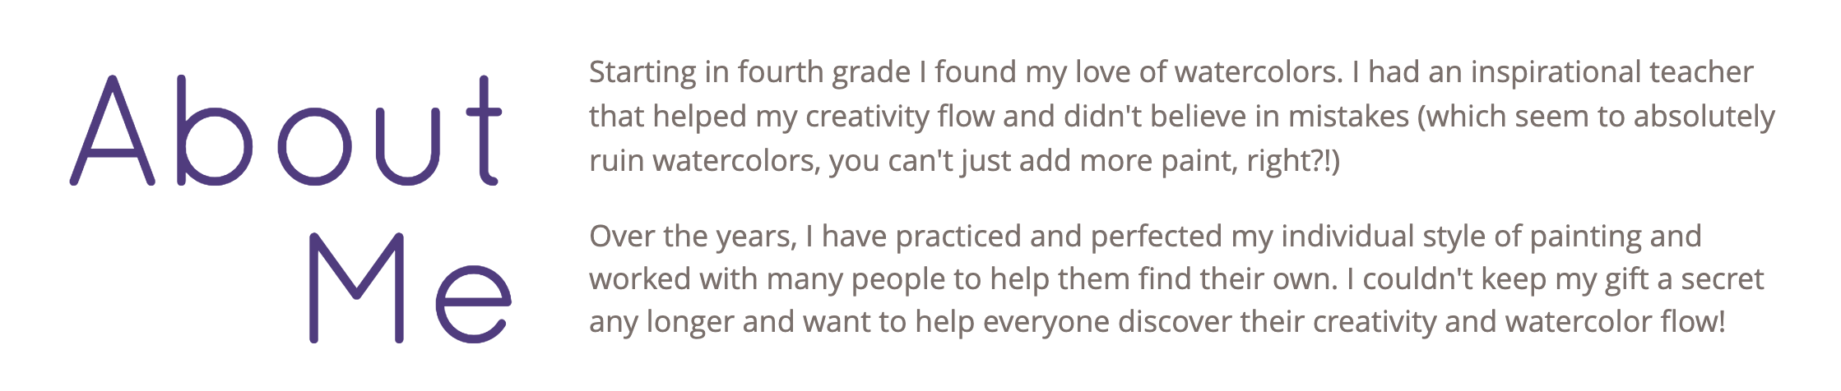The height and width of the screenshot is (391, 1841).
Task: Click the phrase "Starting in fourth grade"
Action: coord(749,72)
